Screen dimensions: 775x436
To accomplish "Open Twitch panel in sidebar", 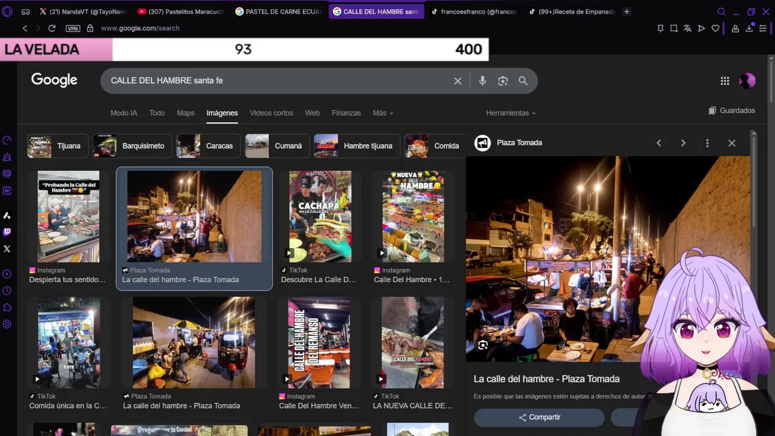I will point(7,232).
